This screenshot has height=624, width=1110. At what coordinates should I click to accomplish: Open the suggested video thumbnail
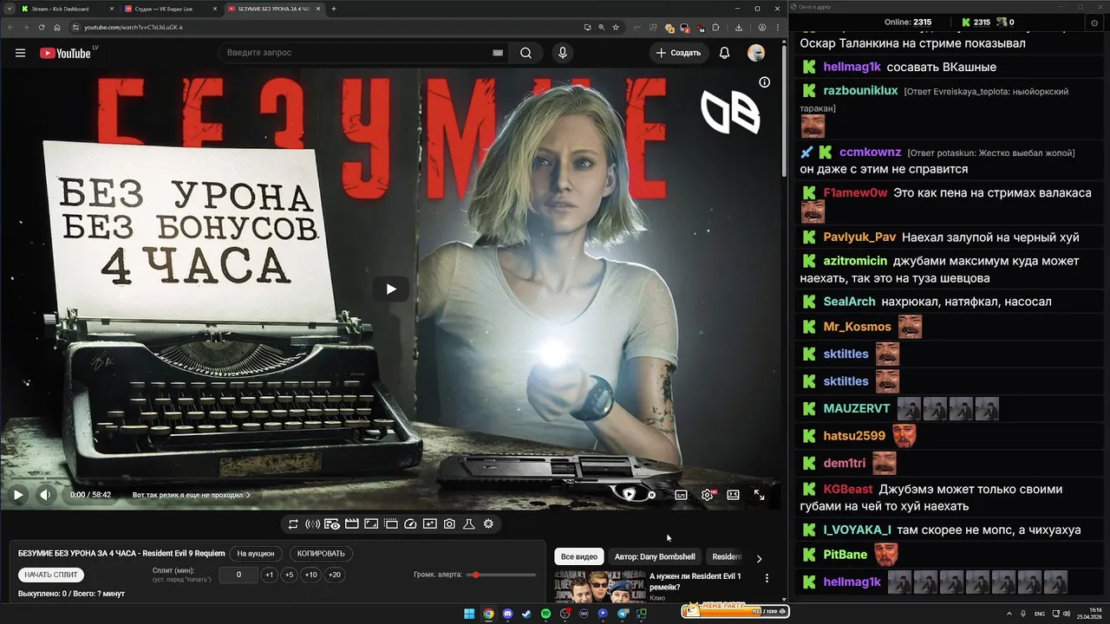tap(599, 587)
